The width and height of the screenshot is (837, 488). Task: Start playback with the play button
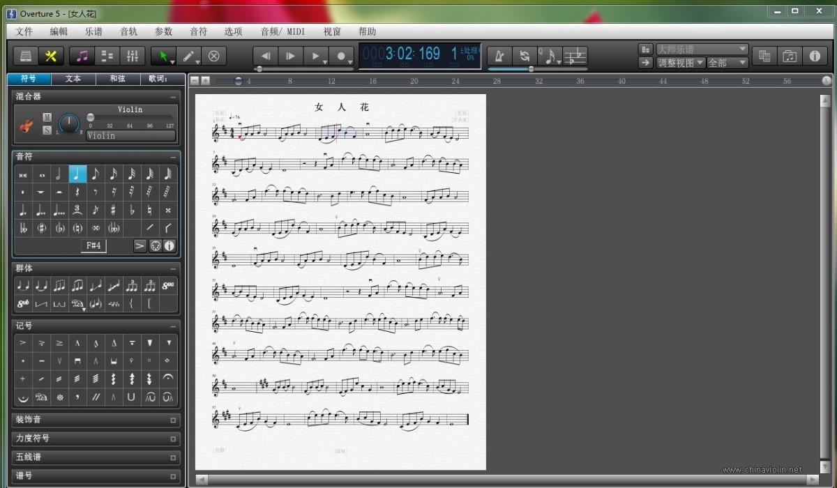(x=317, y=56)
